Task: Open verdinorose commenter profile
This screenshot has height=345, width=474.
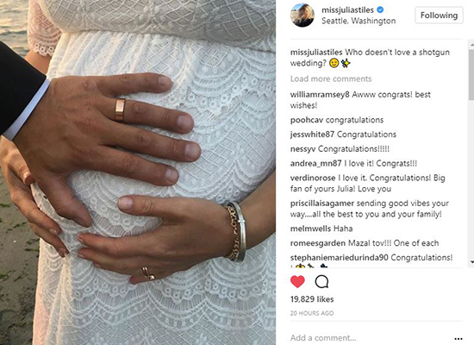Action: click(313, 178)
